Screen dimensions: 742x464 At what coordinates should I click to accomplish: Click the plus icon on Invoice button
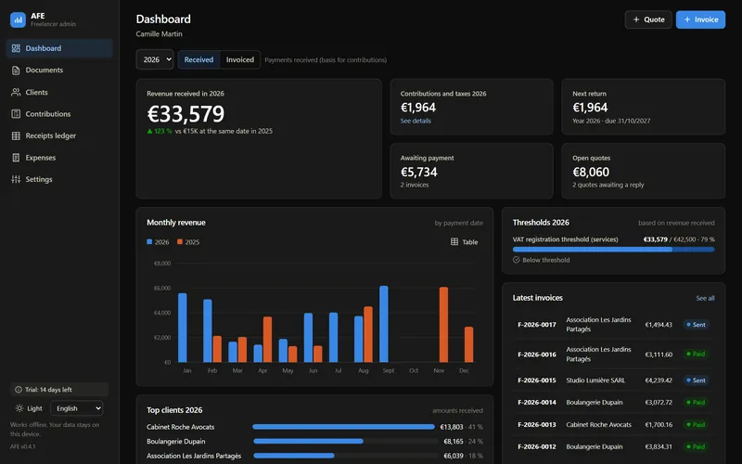point(687,19)
